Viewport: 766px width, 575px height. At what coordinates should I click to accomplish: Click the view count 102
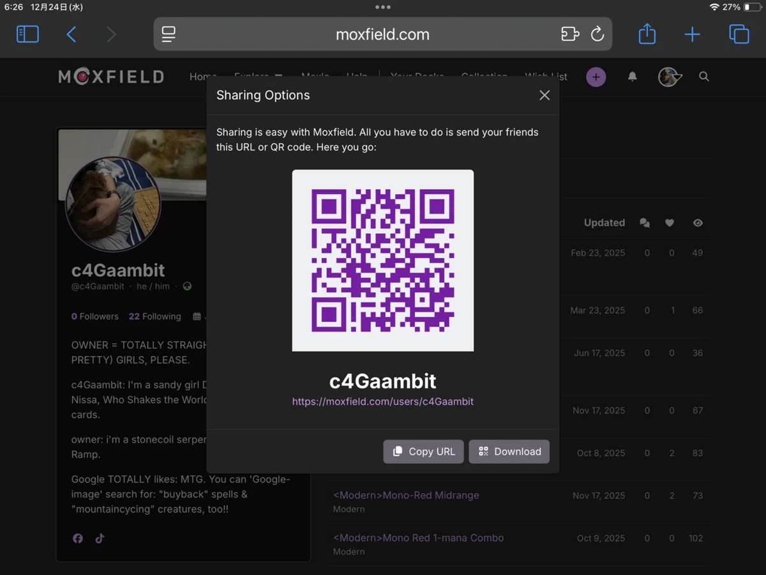pos(696,539)
